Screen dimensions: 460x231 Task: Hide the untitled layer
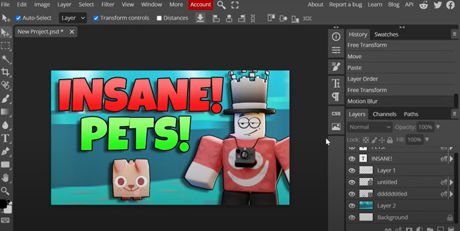coord(352,182)
